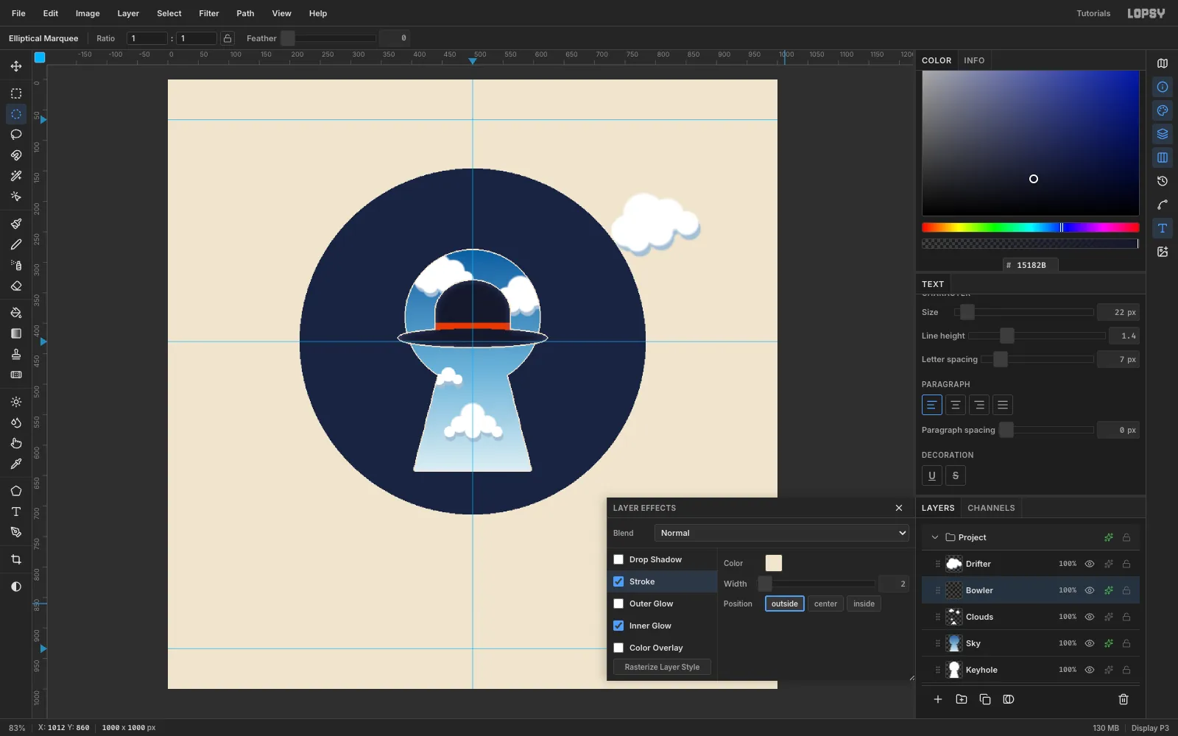Click the Feather value field
This screenshot has width=1178, height=736.
click(x=395, y=38)
